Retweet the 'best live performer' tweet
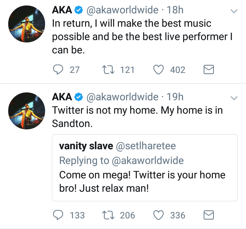The image size is (246, 229). click(108, 70)
